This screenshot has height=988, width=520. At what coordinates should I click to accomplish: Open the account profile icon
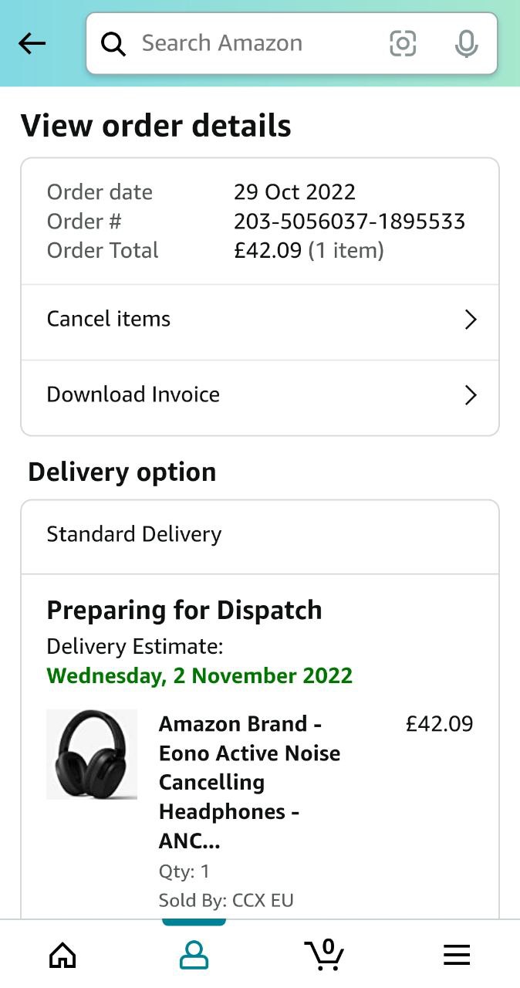click(194, 956)
